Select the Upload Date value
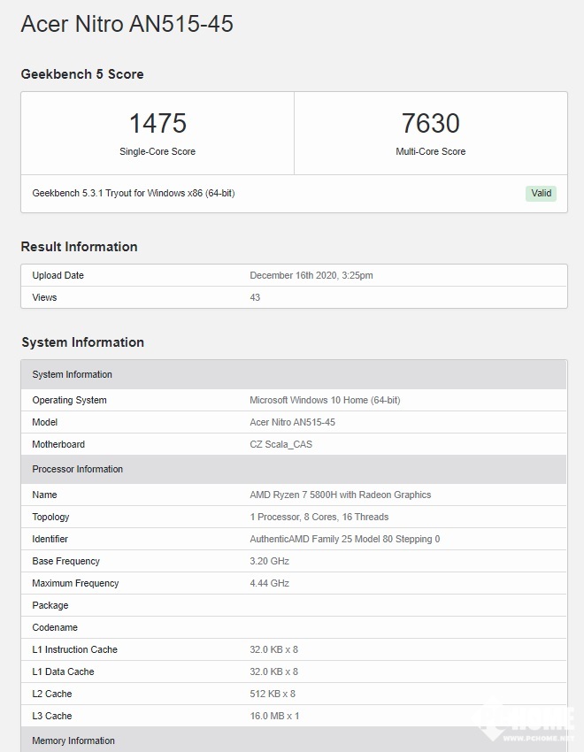Screen dimensions: 584x752 [311, 275]
